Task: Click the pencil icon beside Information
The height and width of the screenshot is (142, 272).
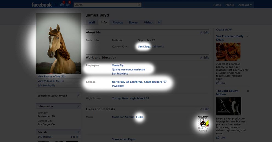Action: tap(78, 106)
